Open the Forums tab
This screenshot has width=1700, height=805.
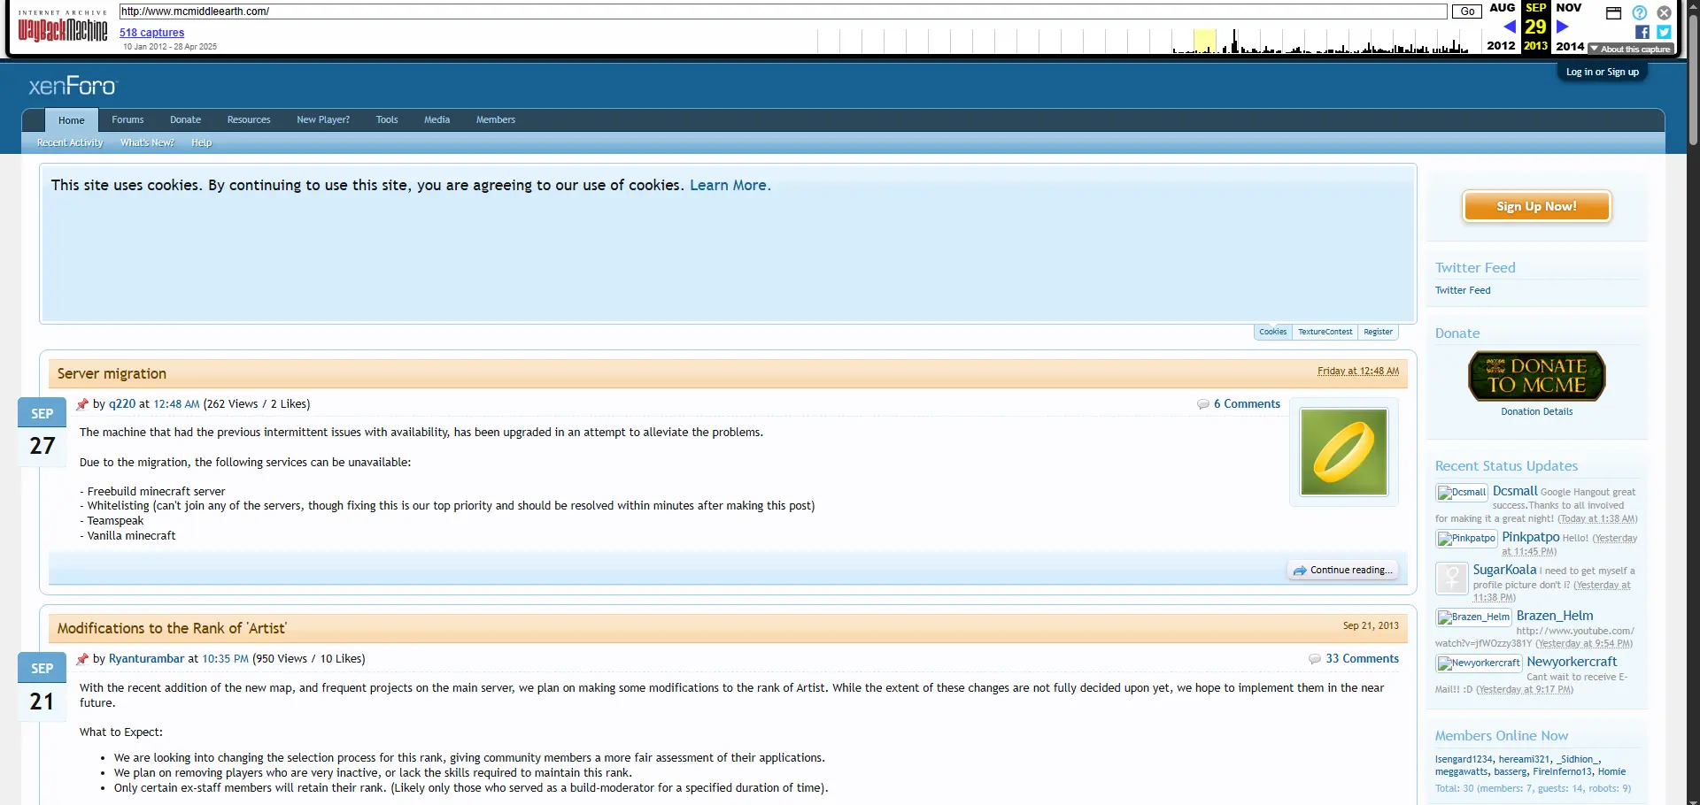coord(127,120)
